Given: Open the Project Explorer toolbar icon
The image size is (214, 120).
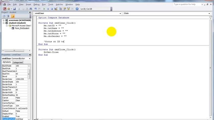Looking at the screenshot, I should coord(61,9).
